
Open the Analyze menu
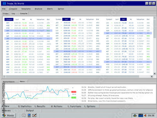tap(38, 9)
